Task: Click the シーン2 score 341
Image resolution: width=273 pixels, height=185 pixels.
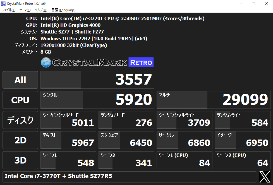Action: pos(126,160)
